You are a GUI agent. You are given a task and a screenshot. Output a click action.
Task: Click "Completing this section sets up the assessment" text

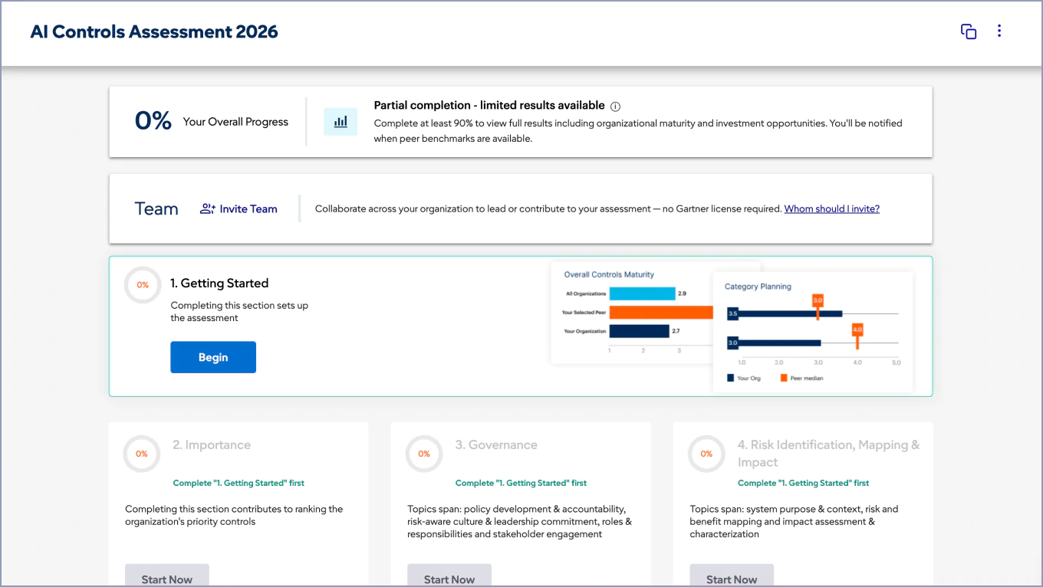[x=239, y=312]
